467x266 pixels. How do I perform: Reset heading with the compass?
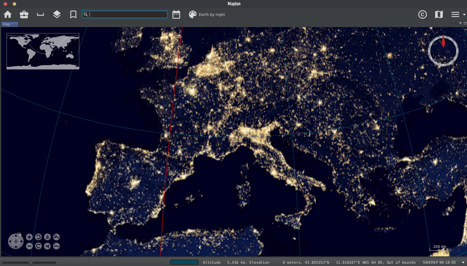(443, 51)
